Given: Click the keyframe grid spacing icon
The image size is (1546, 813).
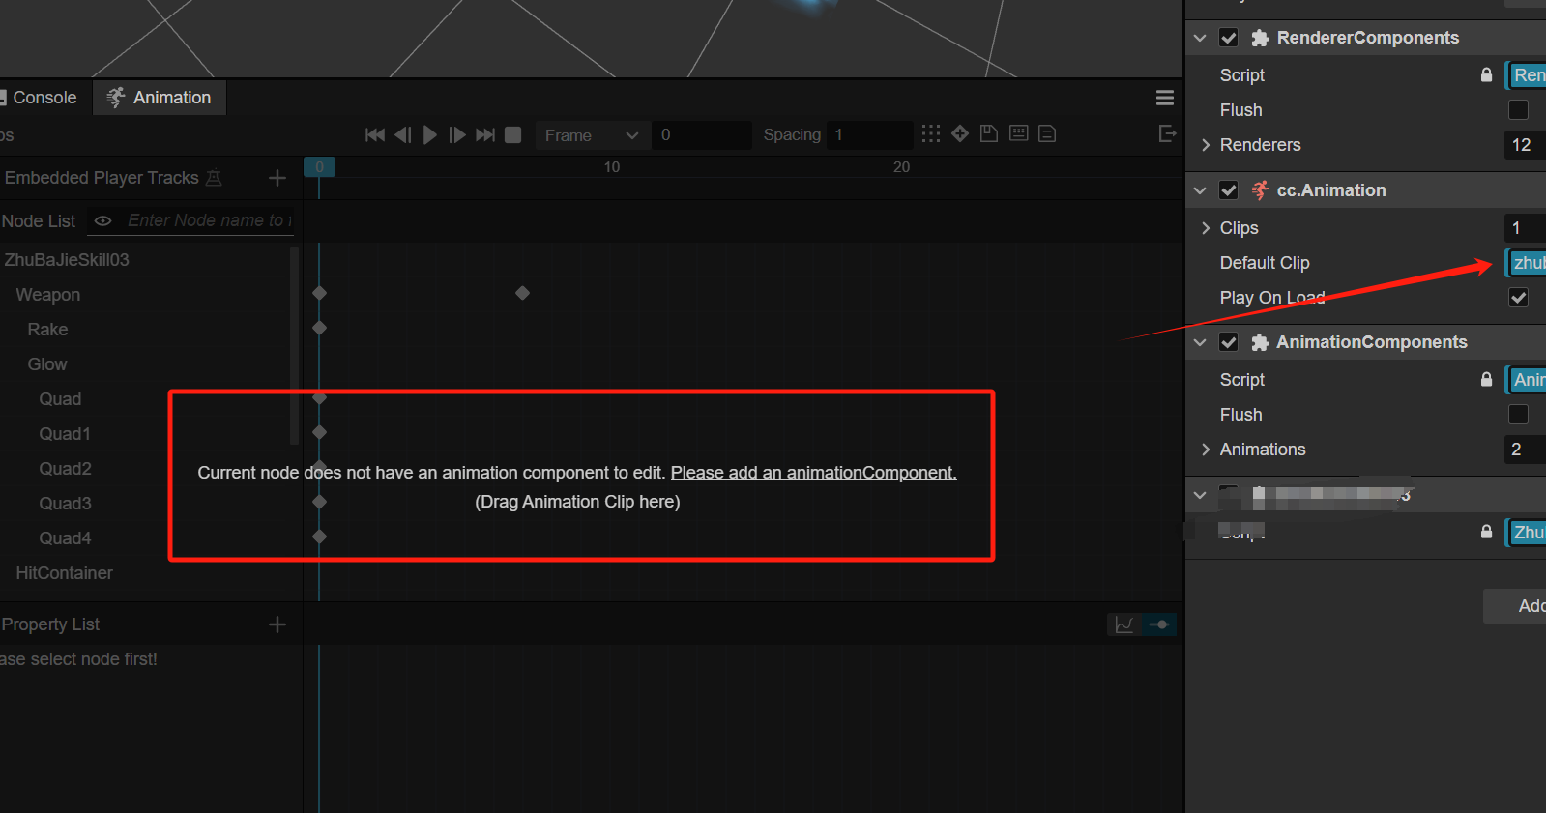Looking at the screenshot, I should coord(931,133).
